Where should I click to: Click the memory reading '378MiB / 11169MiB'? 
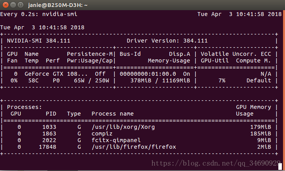click(x=160, y=80)
